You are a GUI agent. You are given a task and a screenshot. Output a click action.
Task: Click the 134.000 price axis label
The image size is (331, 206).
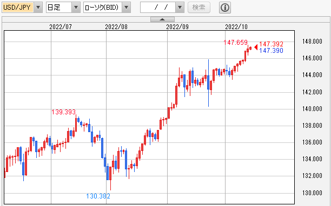coord(312,159)
